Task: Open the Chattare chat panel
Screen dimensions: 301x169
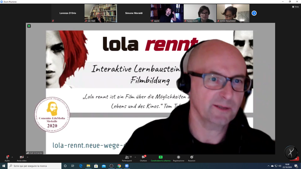Action: (143, 158)
